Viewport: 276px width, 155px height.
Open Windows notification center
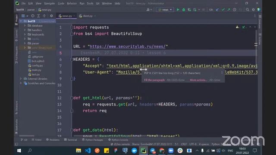[254, 150]
